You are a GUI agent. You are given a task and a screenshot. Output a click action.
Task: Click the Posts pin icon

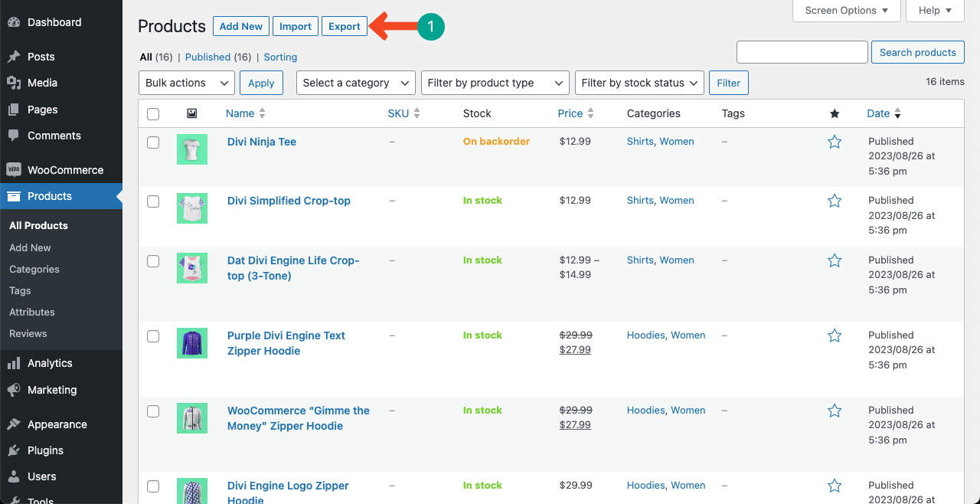14,57
